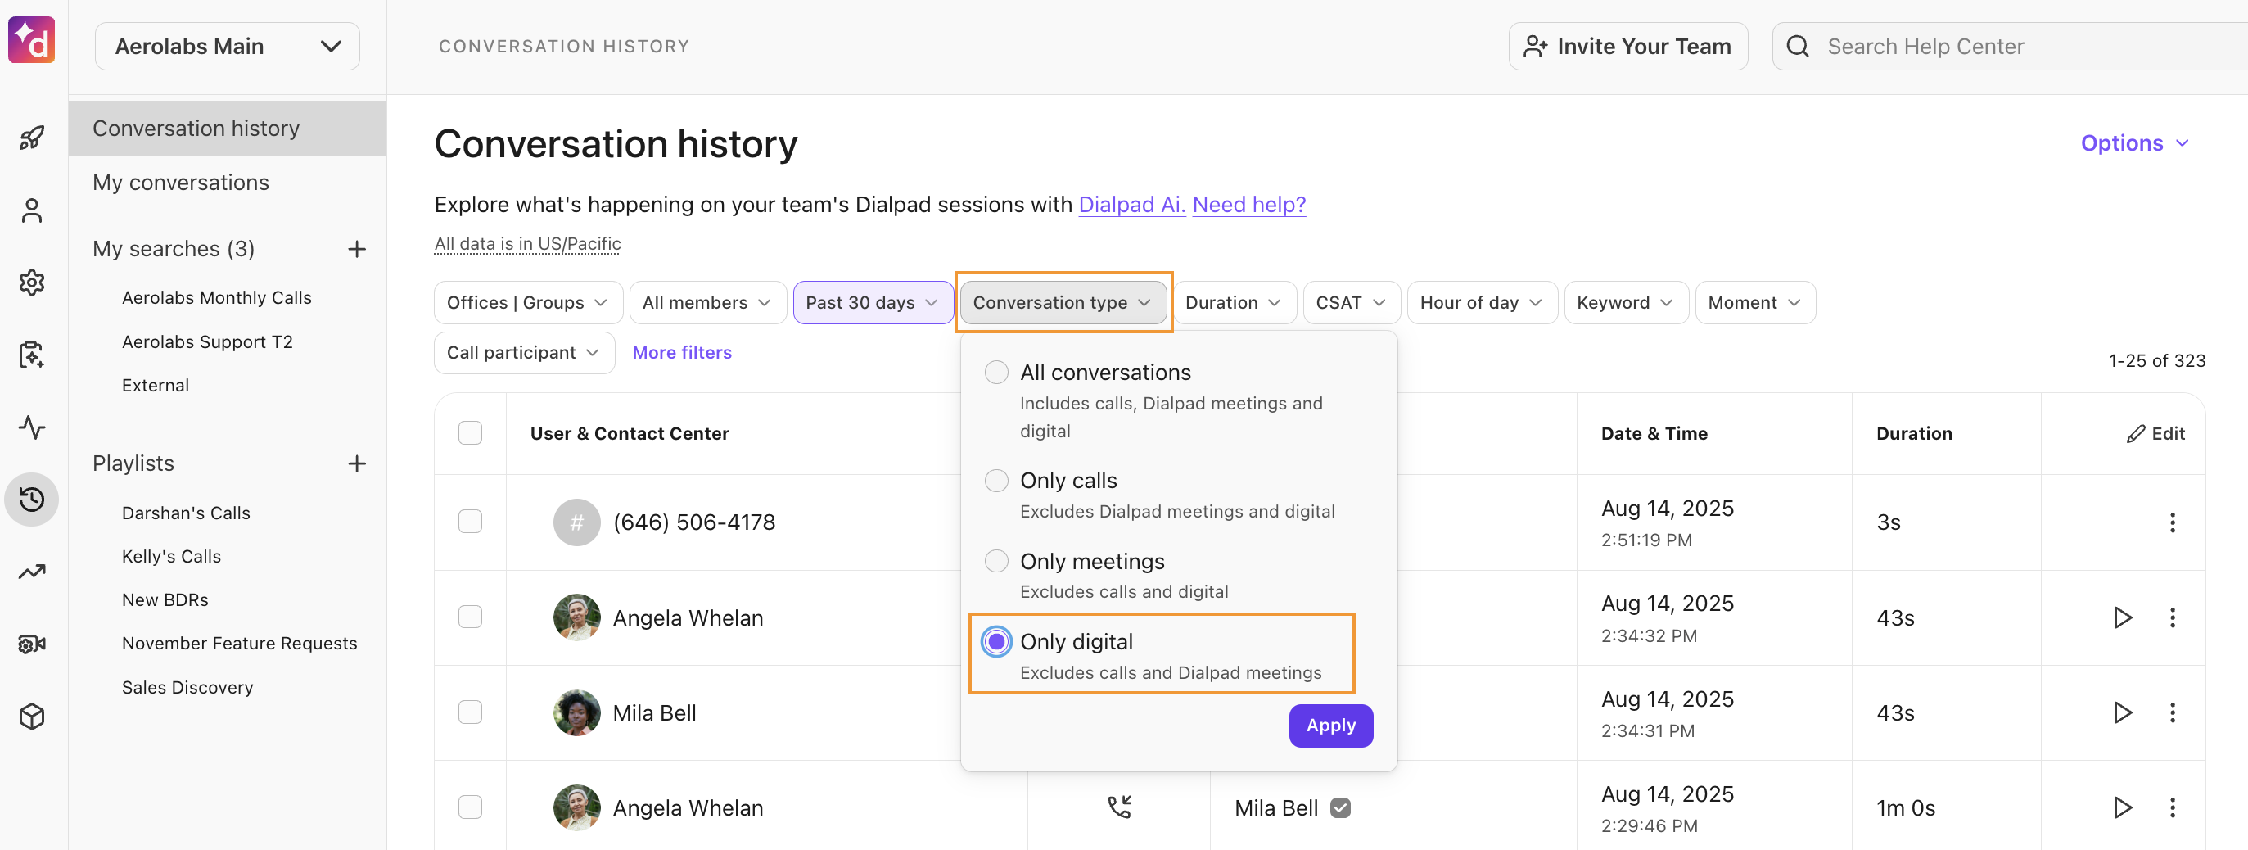Click the Dialpad logo icon
Screen dimensions: 2248x850
coord(32,40)
